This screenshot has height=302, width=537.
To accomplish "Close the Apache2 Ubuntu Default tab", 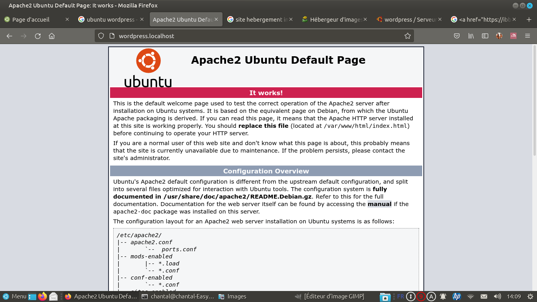I will (x=216, y=19).
